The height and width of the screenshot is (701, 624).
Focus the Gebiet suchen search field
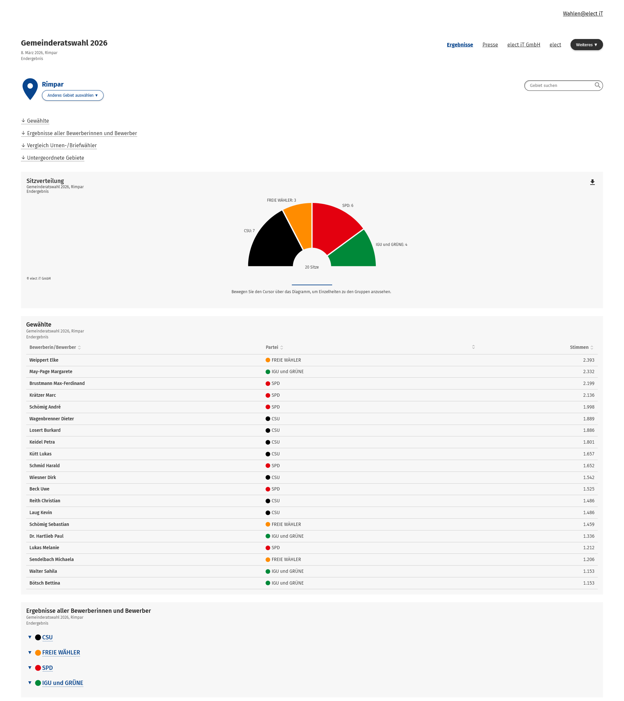[x=559, y=85]
